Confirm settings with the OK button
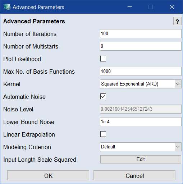The width and height of the screenshot is (183, 184). point(48,175)
